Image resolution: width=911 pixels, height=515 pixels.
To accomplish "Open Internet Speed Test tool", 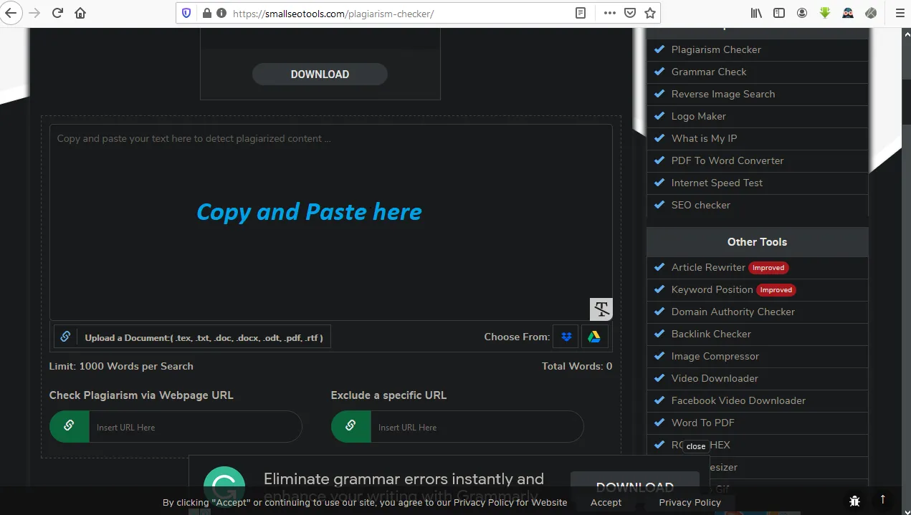I will pyautogui.click(x=717, y=183).
